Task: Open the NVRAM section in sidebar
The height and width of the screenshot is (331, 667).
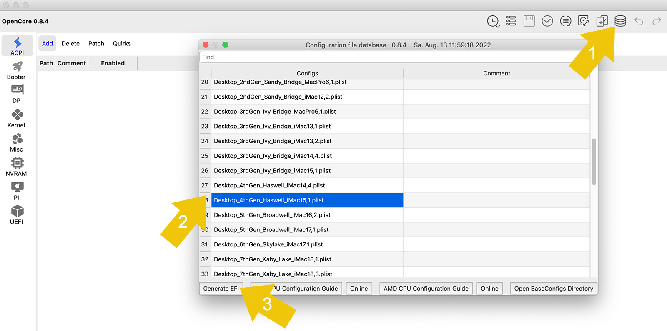Action: (17, 167)
